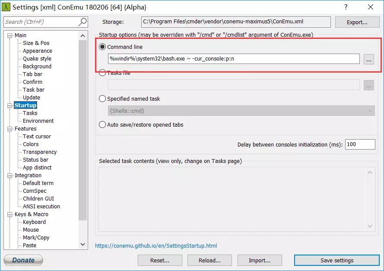Click the Donate button
Viewport: 384px width, 271px height.
(x=23, y=260)
